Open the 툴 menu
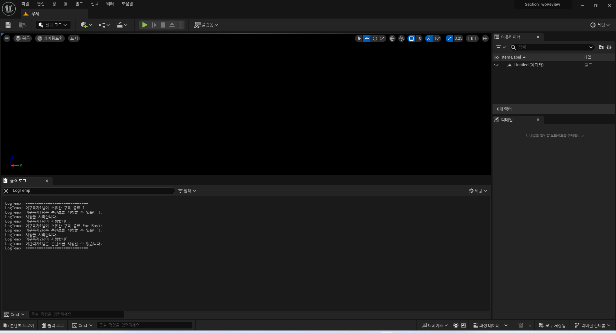 (x=66, y=4)
